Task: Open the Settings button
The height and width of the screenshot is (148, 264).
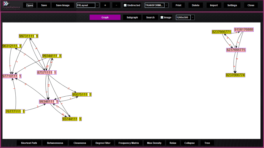Action: (232, 5)
